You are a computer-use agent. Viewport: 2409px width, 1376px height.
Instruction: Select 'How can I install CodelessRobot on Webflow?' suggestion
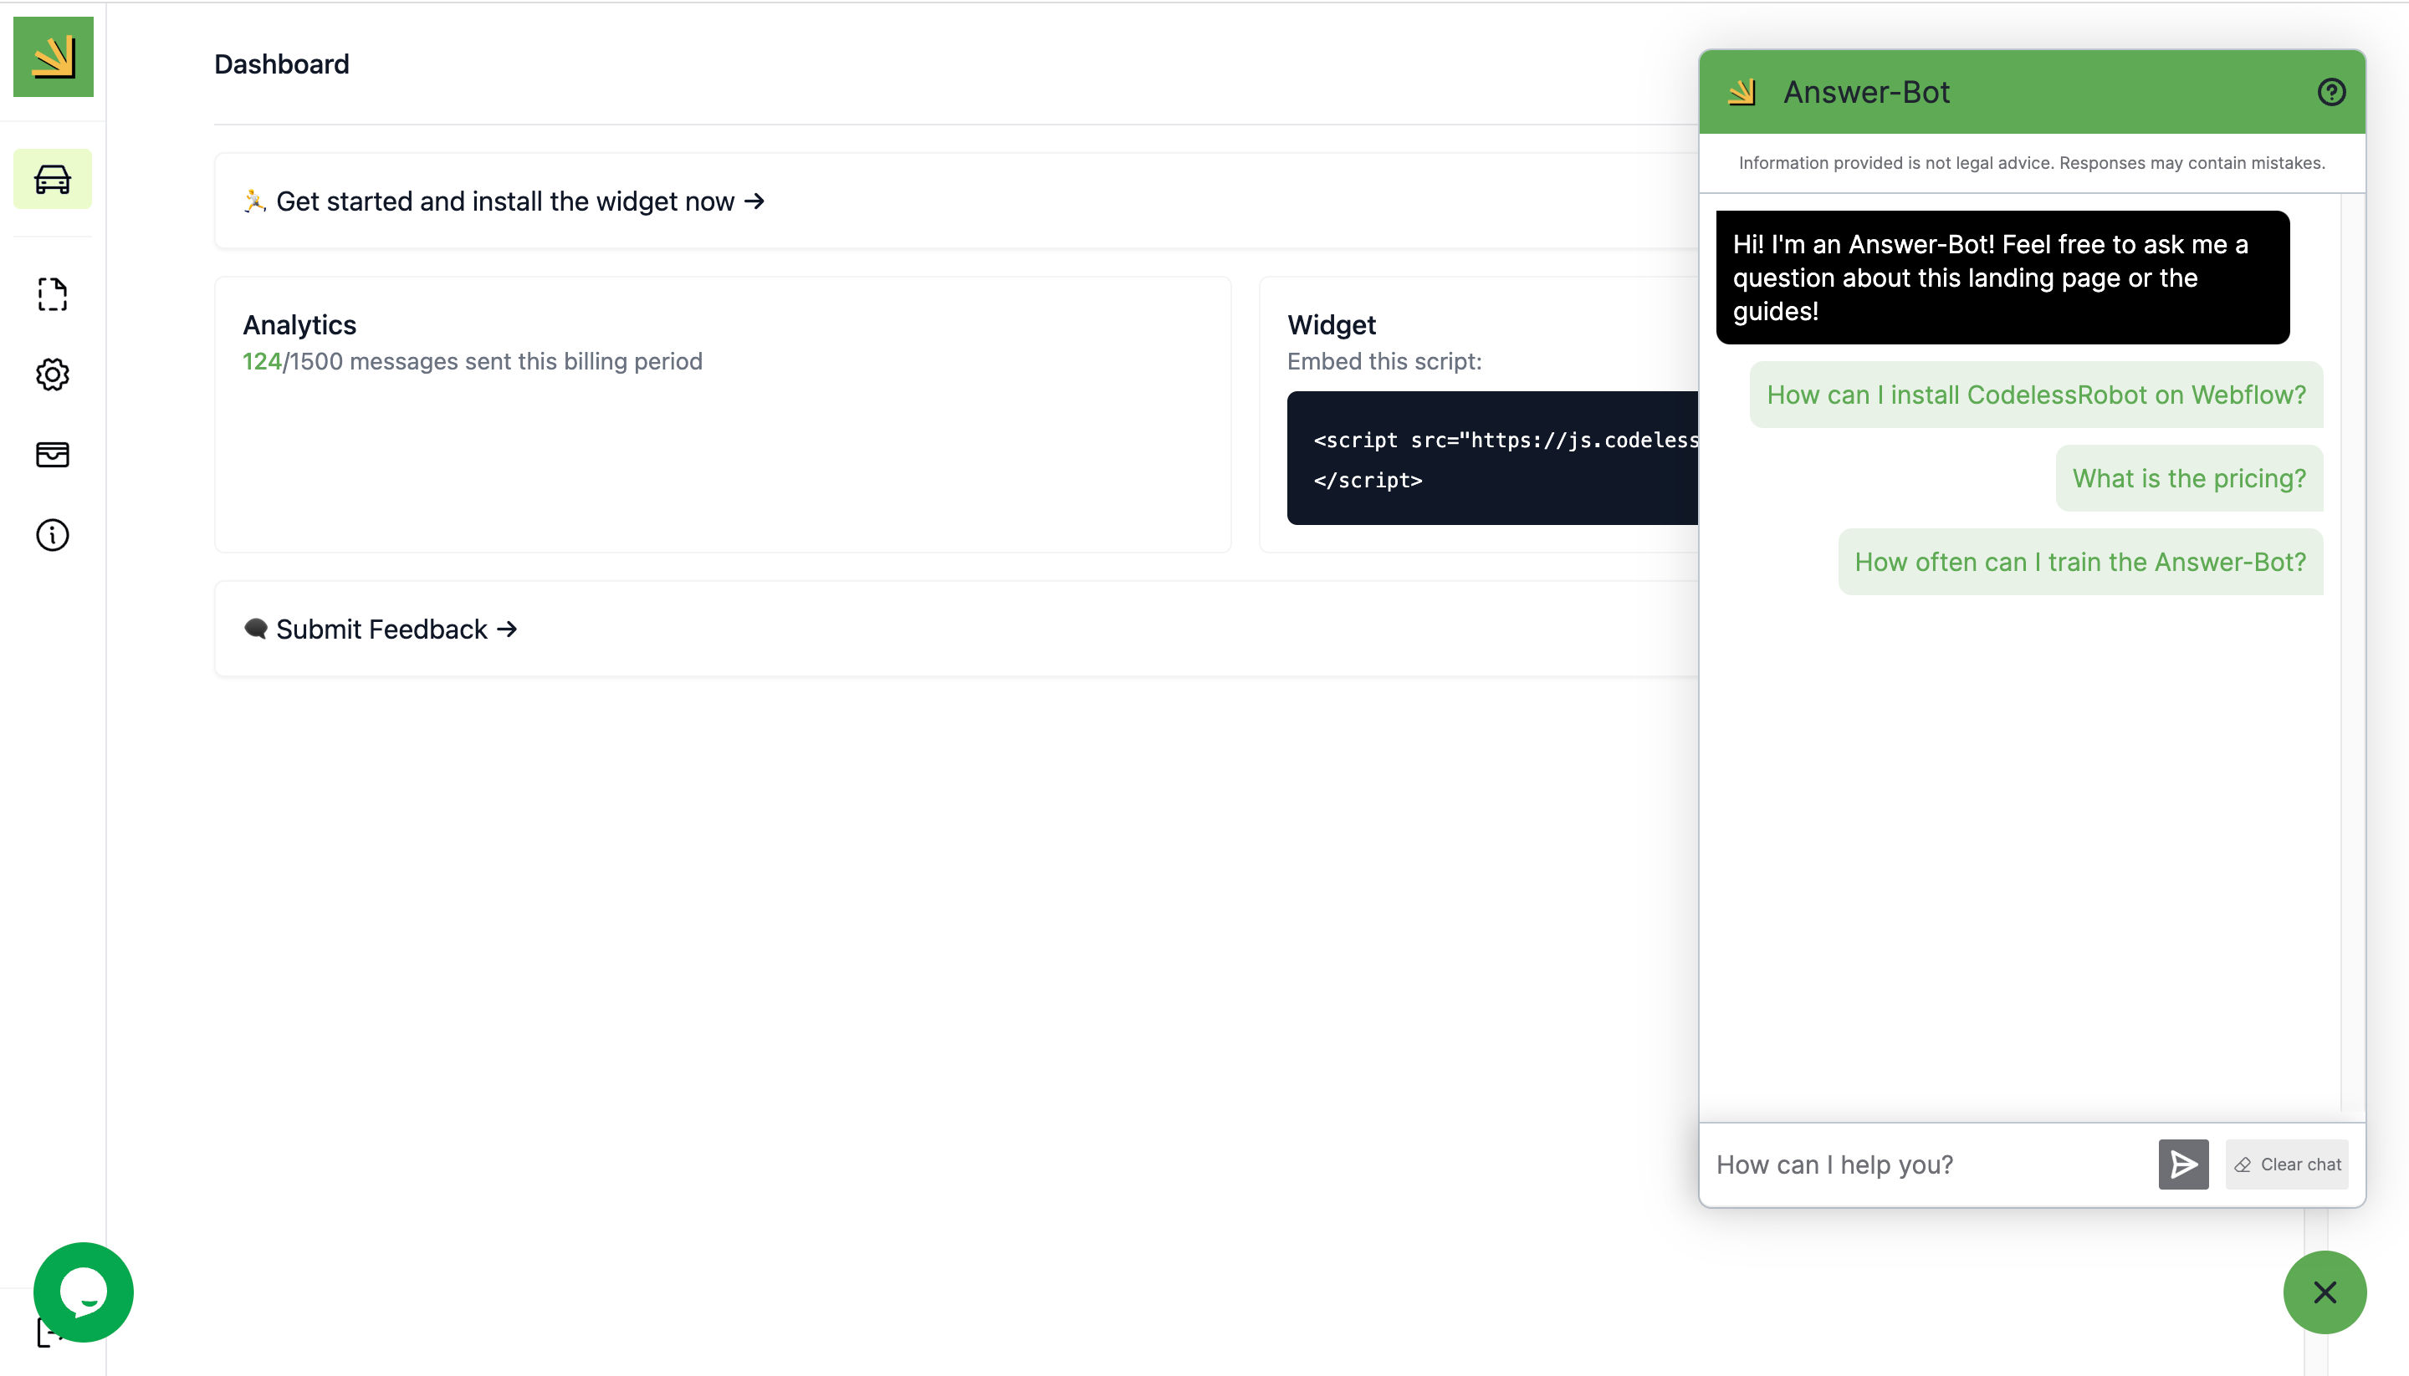2037,394
